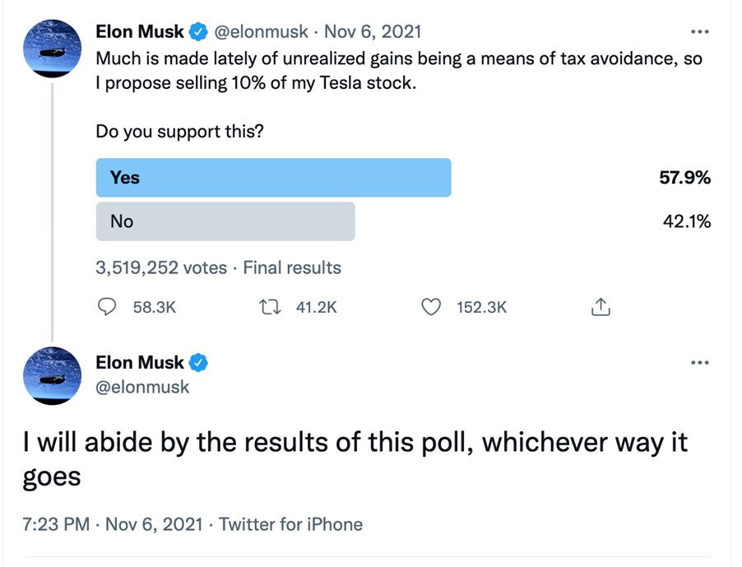The width and height of the screenshot is (742, 567).
Task: Open the share icon on poll tweet
Action: (601, 307)
